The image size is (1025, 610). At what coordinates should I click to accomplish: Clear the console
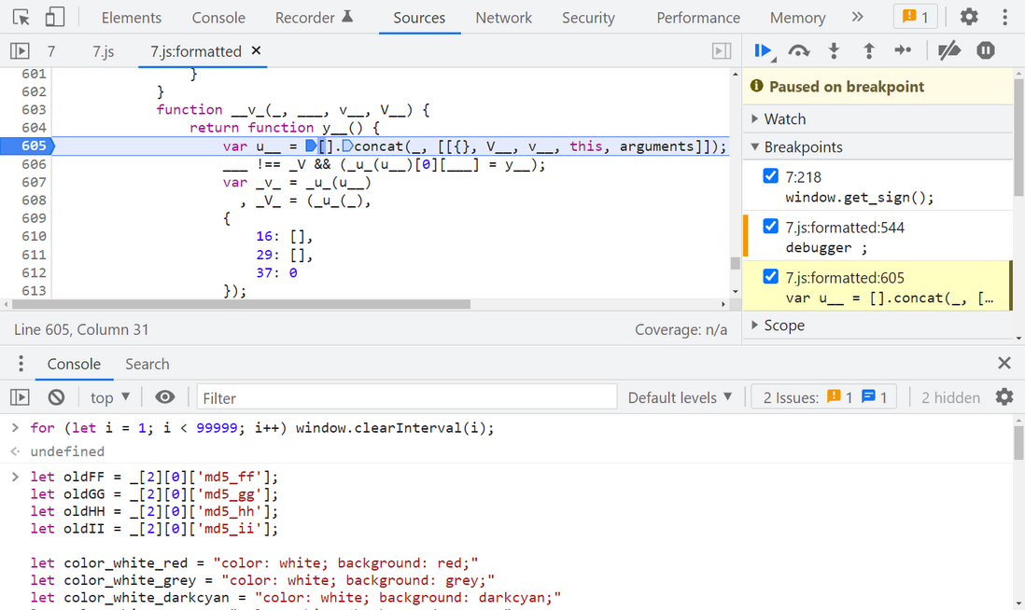coord(56,397)
